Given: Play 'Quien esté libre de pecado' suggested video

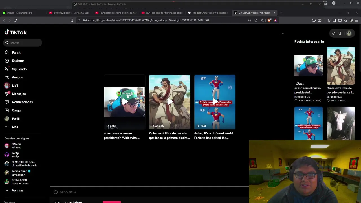Looking at the screenshot, I should tap(170, 102).
